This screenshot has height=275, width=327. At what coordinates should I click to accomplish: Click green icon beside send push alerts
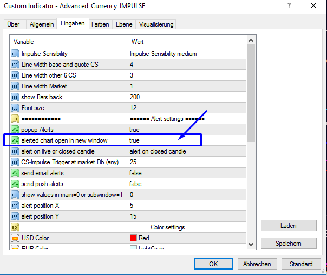[15, 184]
